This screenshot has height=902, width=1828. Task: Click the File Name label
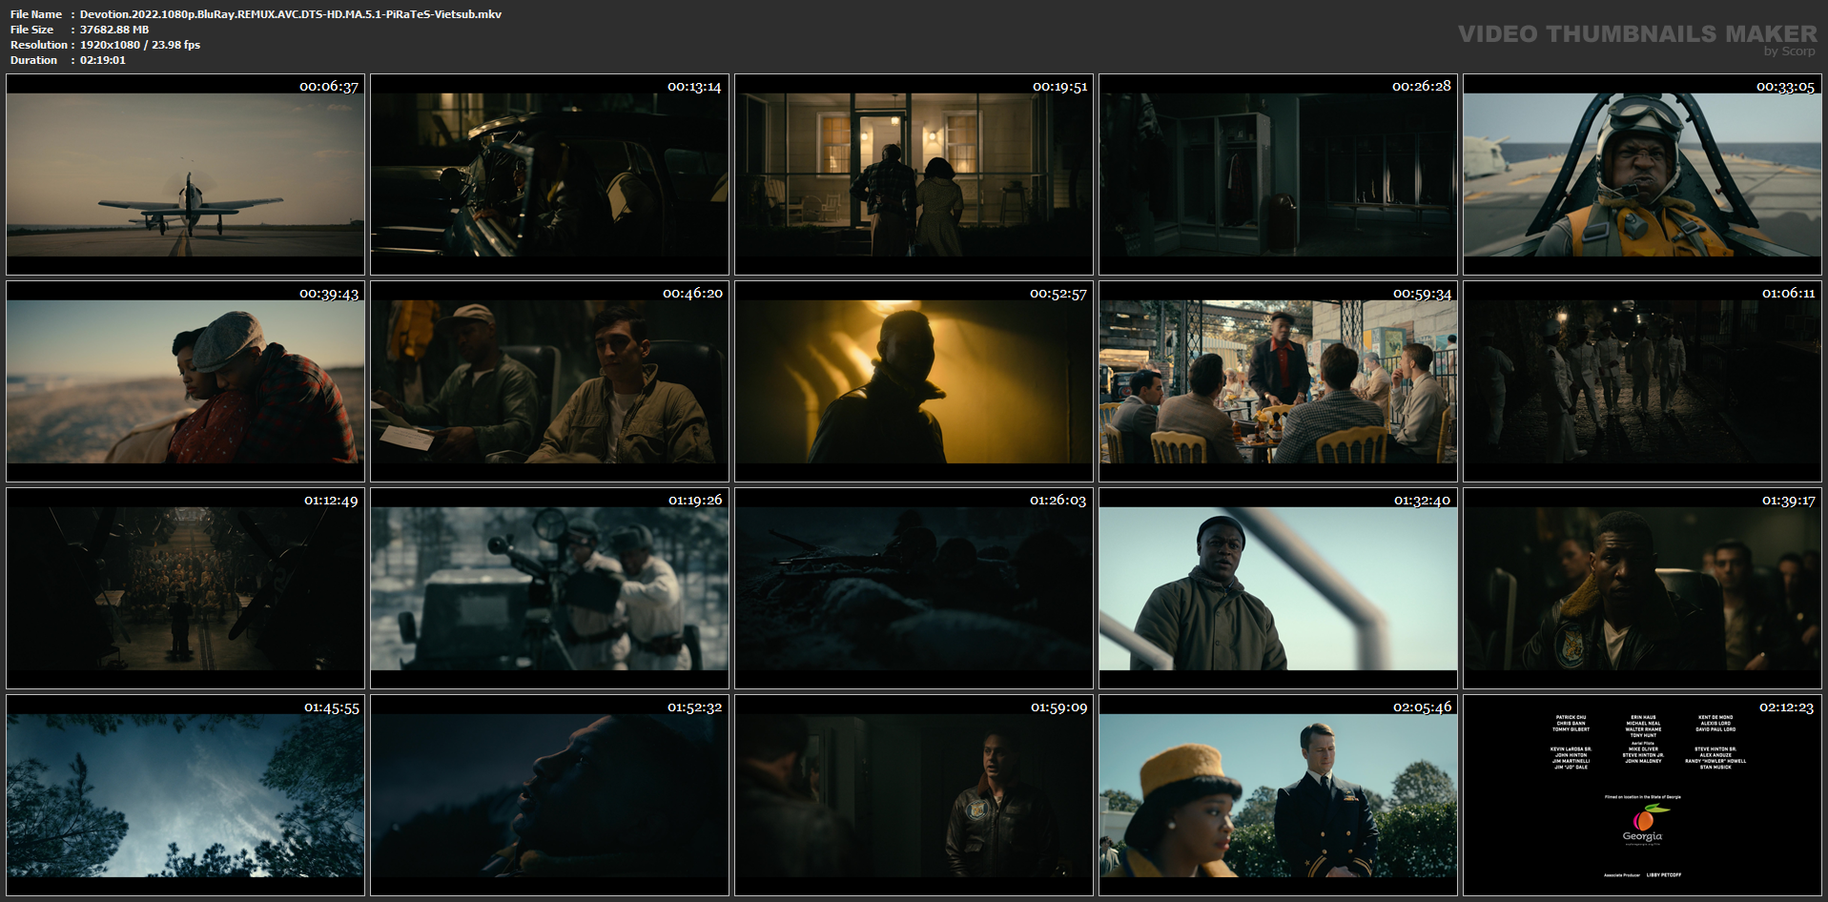tap(36, 14)
